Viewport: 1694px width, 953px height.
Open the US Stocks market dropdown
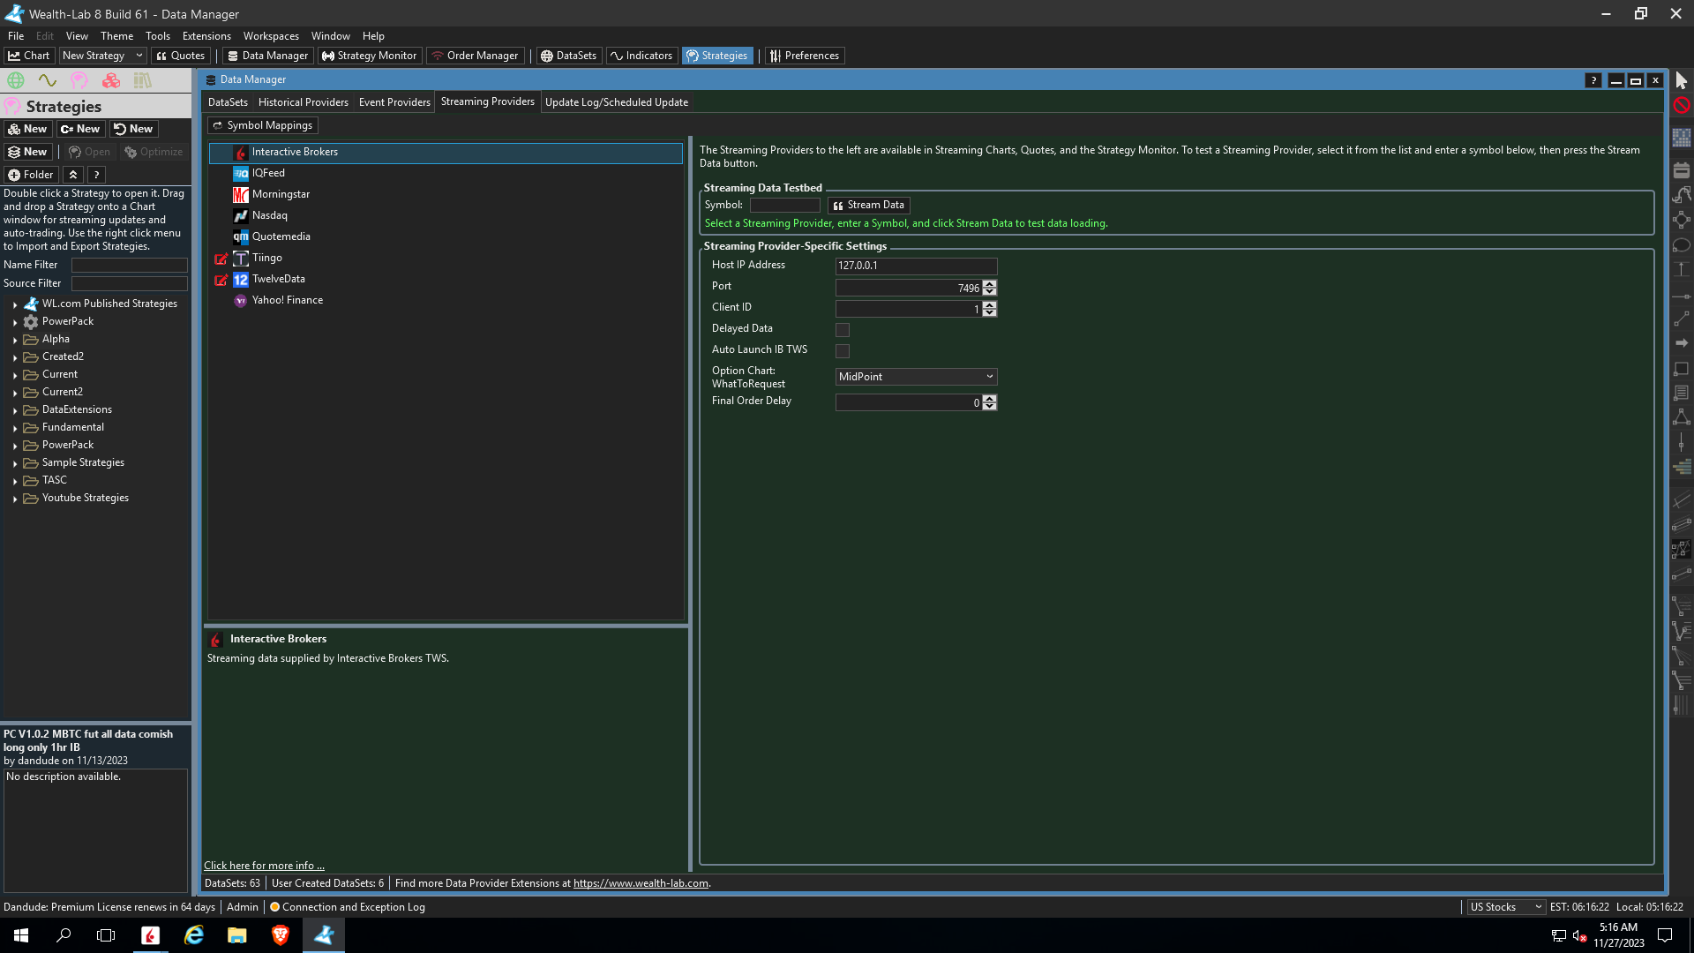click(x=1506, y=907)
